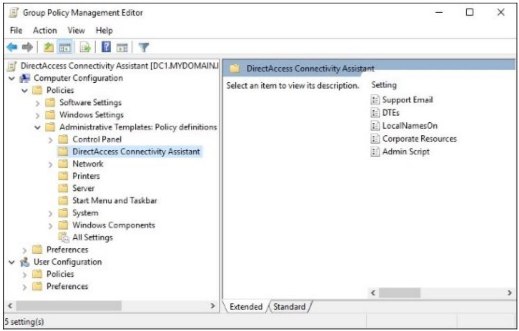Click the User Configuration node icon
Viewport: 519px width, 331px height.
pos(25,262)
